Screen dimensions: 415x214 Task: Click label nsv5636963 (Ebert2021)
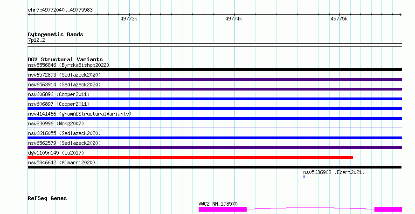click(x=334, y=172)
